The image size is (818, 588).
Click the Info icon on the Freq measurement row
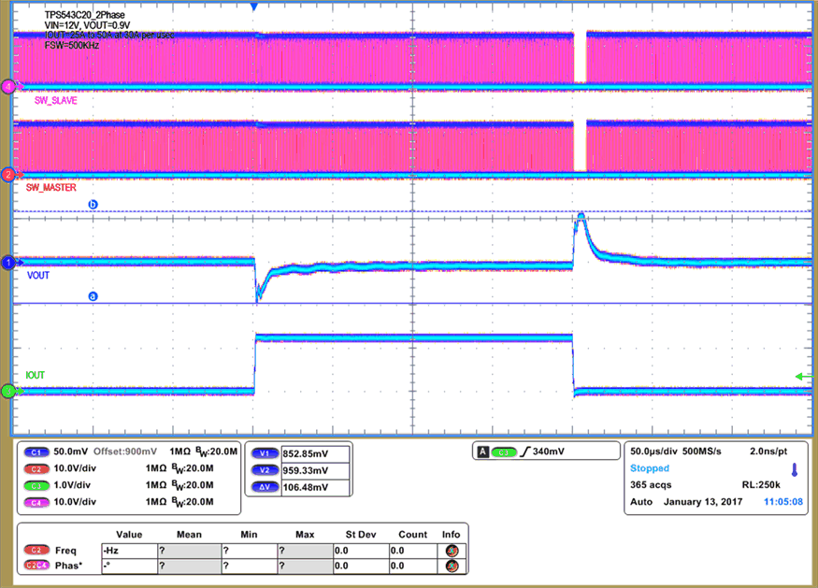pyautogui.click(x=451, y=551)
